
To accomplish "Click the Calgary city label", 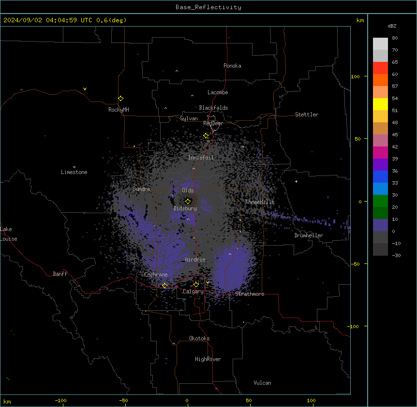I will coord(193,291).
